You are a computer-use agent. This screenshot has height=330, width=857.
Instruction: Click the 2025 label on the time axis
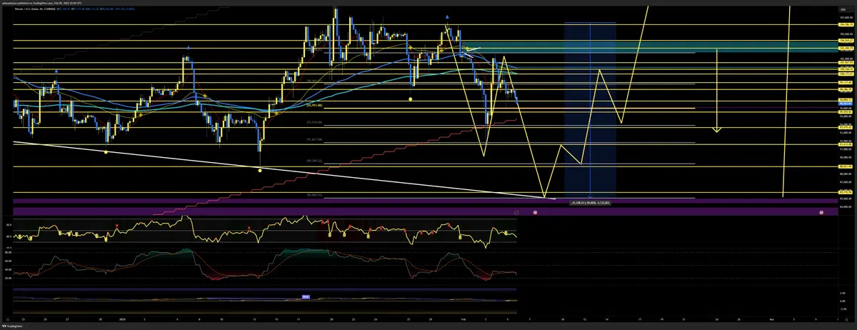pos(122,318)
